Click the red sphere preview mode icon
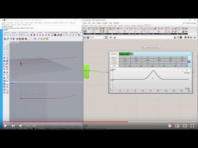198x148 pixels. coord(181,37)
